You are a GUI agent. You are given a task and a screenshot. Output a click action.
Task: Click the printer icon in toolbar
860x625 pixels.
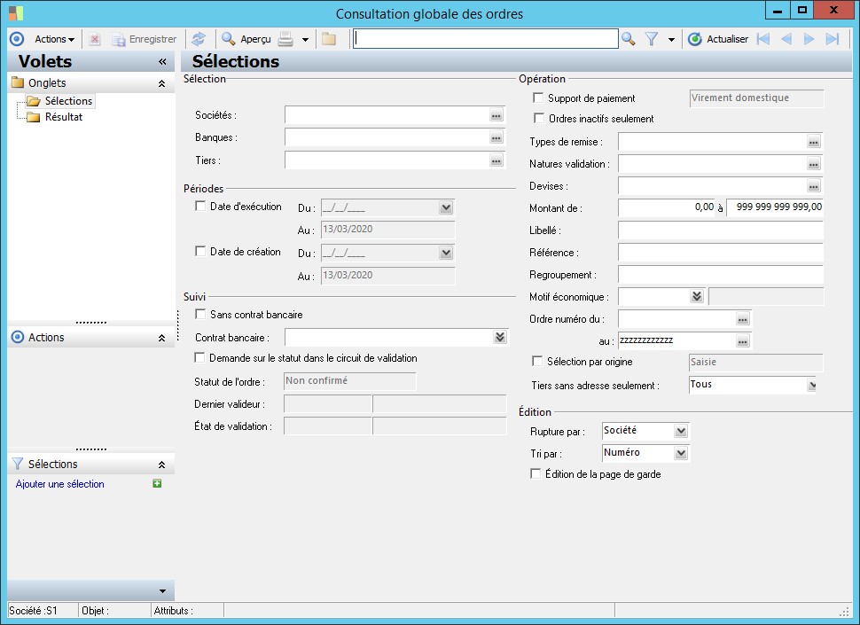pos(285,39)
